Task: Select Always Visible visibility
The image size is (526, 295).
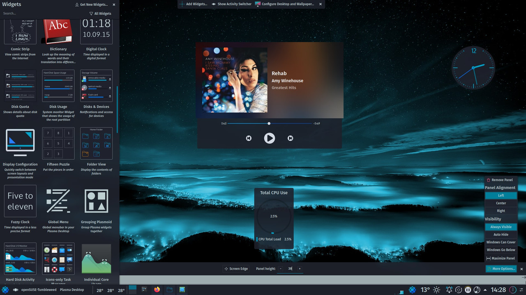Action: [501, 227]
